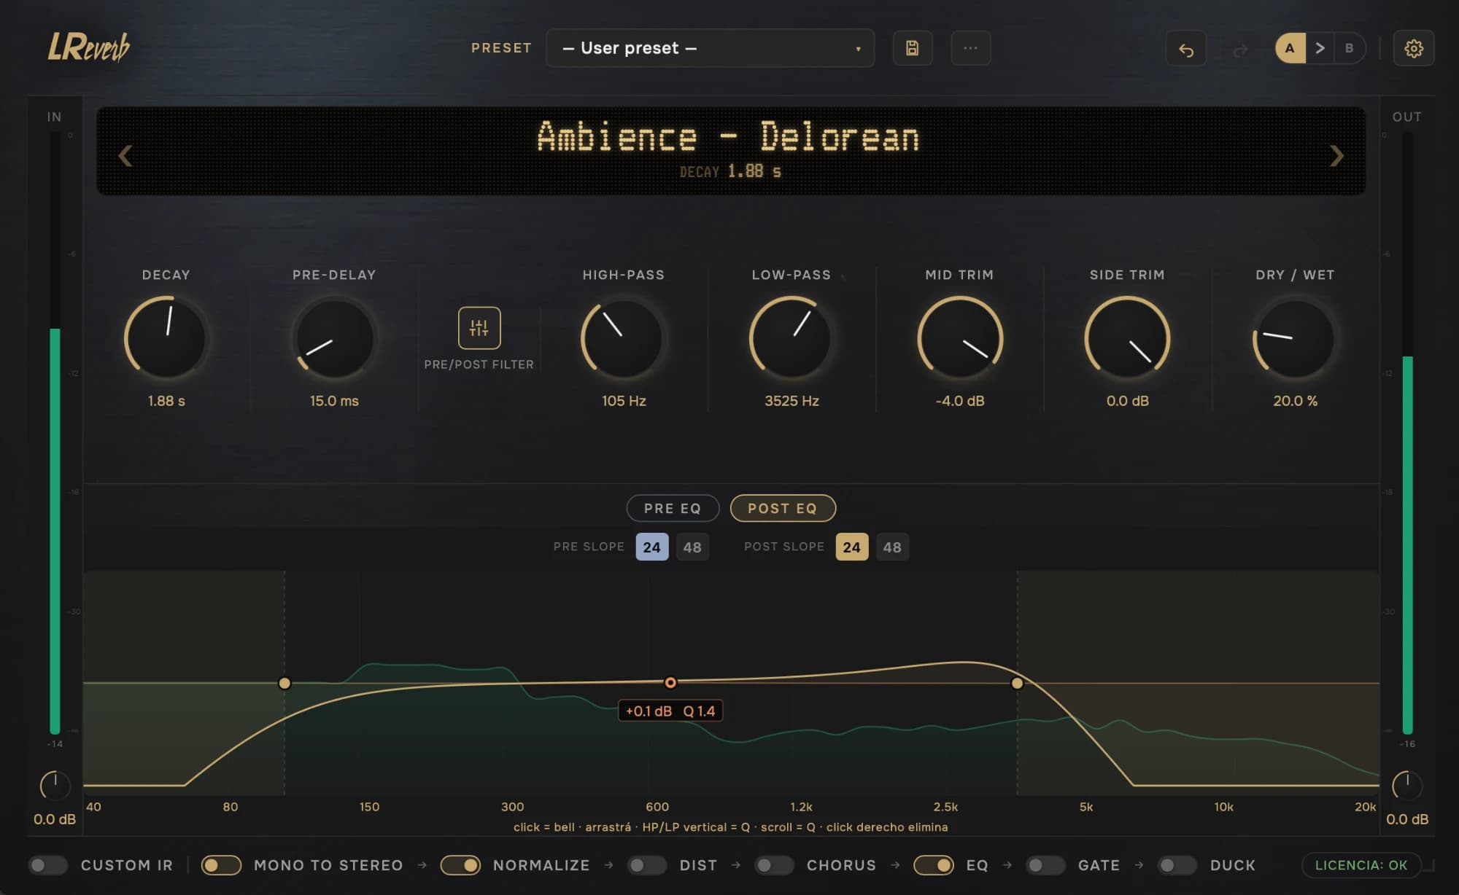Image resolution: width=1459 pixels, height=895 pixels.
Task: Set Post Slope to 48
Action: click(x=892, y=547)
